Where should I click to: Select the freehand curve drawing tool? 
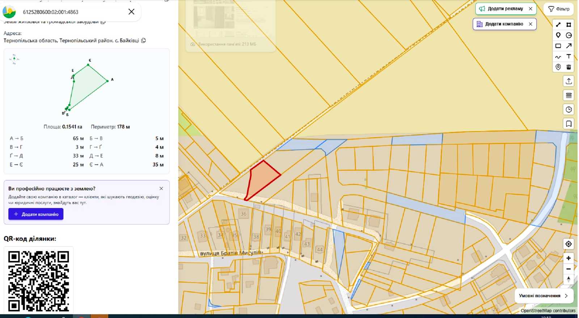point(558,56)
